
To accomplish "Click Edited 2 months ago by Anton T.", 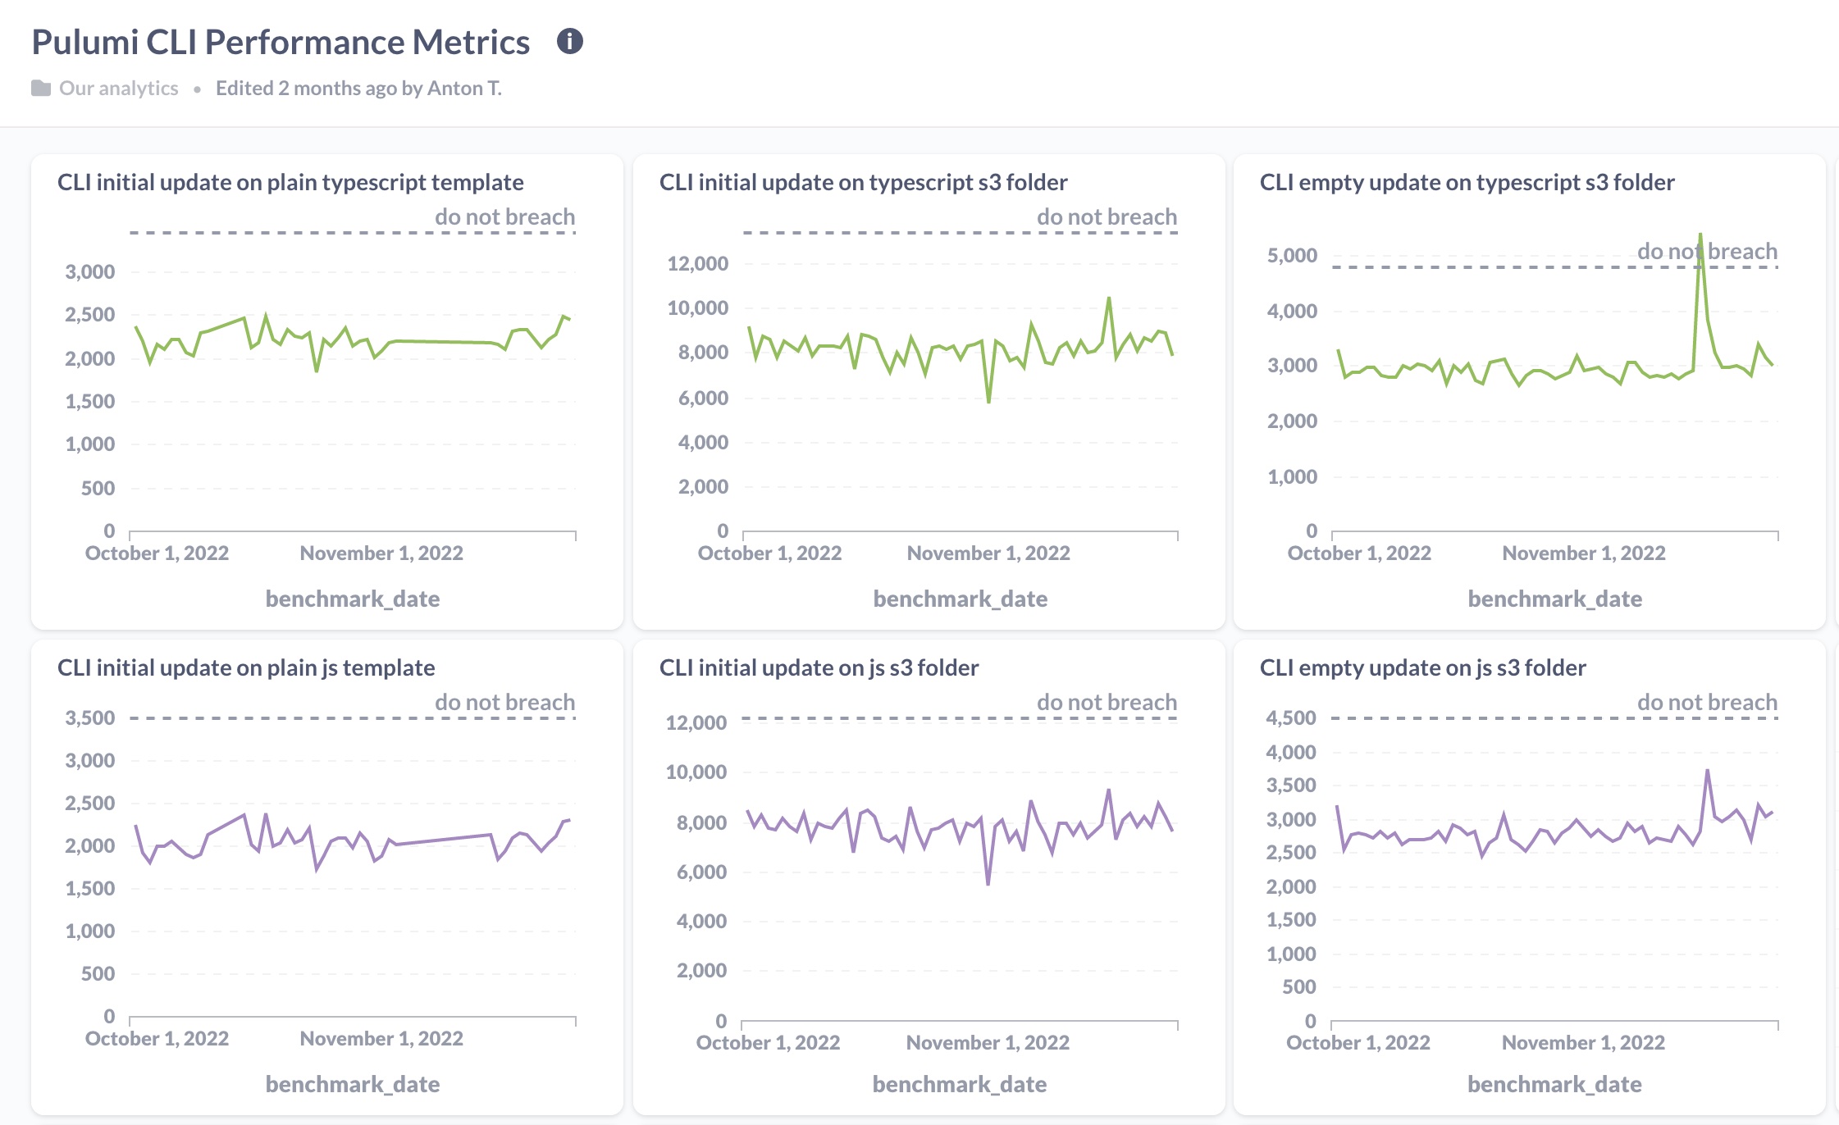I will [358, 88].
